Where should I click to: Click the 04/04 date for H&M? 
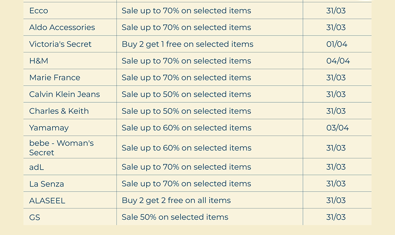coord(338,61)
